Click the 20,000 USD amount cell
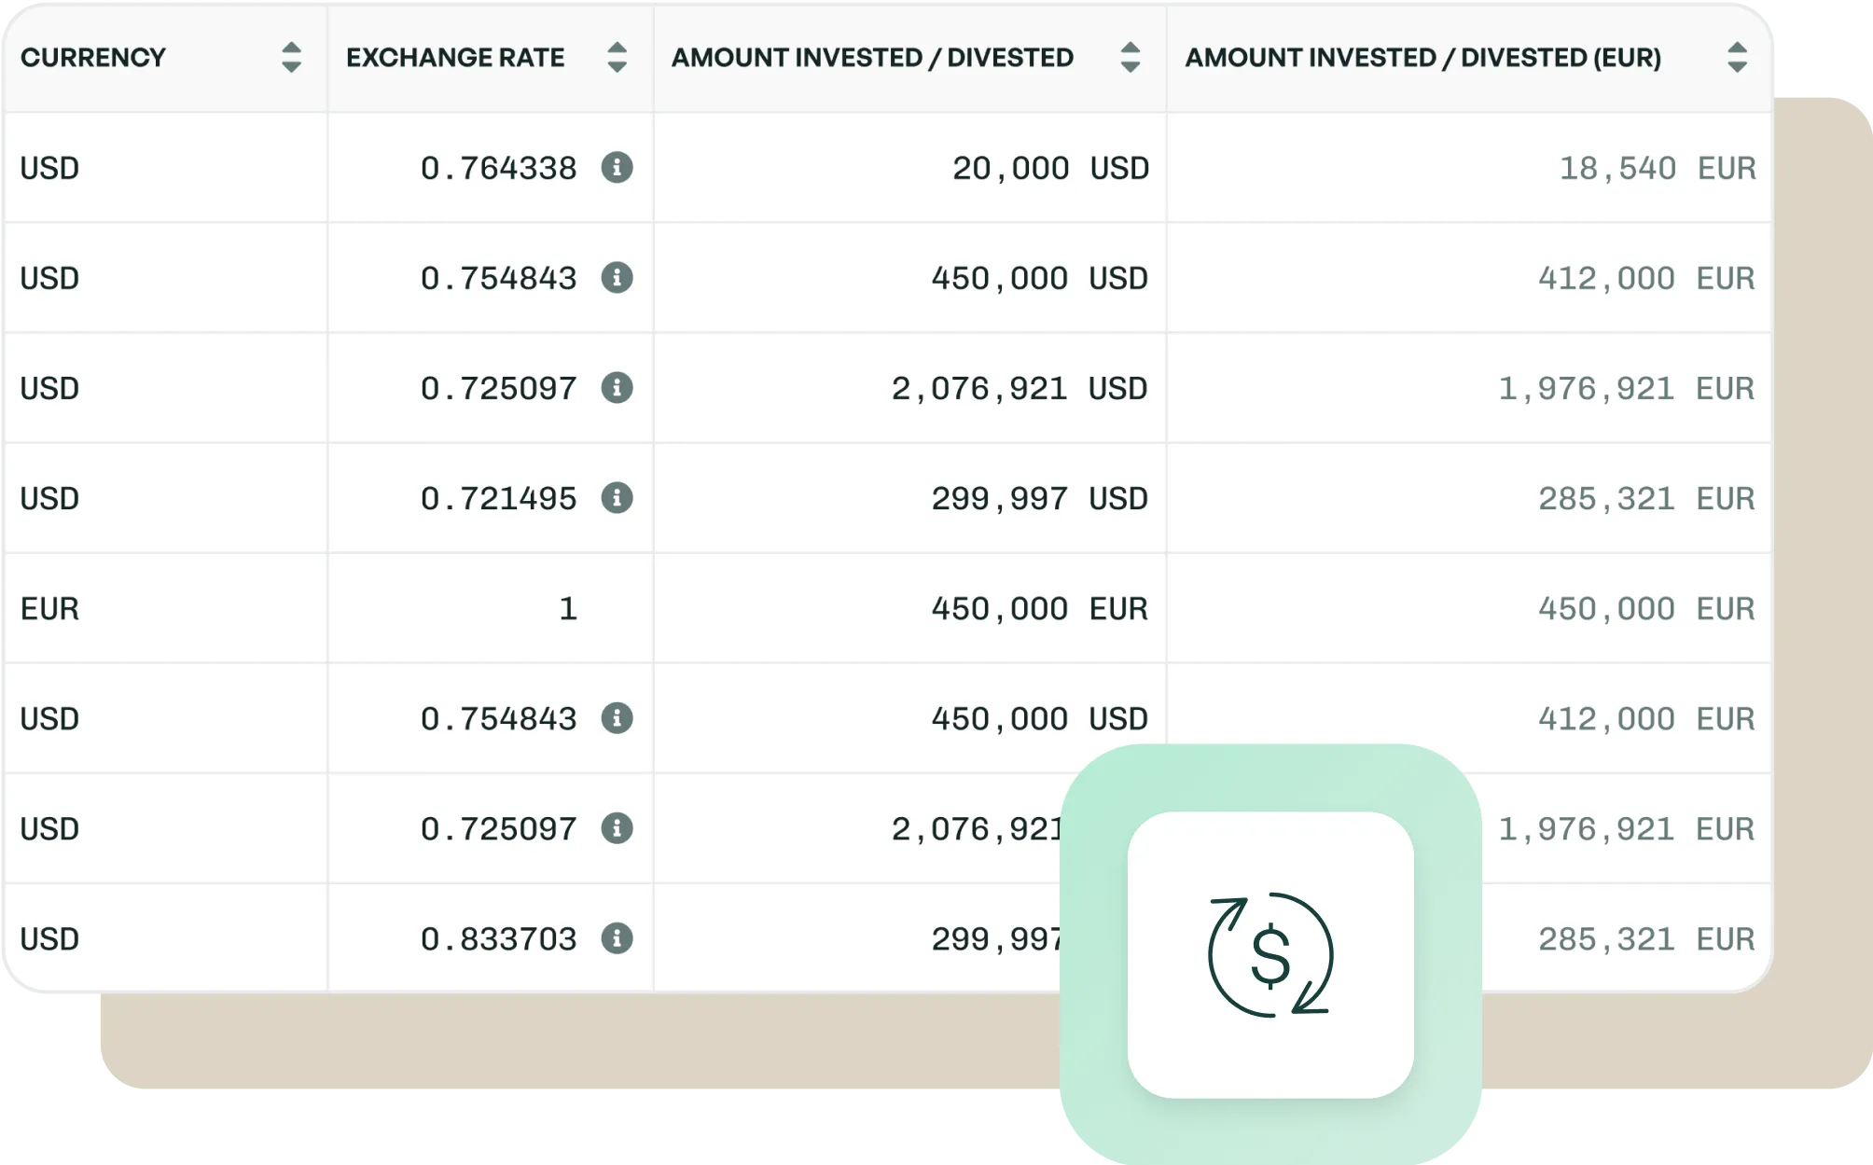This screenshot has width=1873, height=1165. [1049, 169]
